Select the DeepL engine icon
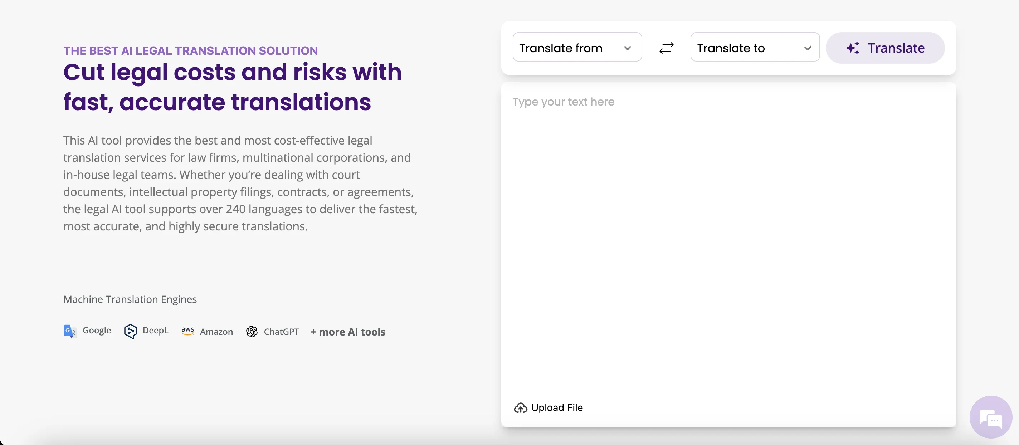Image resolution: width=1019 pixels, height=445 pixels. click(x=131, y=332)
